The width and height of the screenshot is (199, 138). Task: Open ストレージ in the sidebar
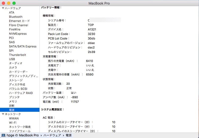click(16, 80)
